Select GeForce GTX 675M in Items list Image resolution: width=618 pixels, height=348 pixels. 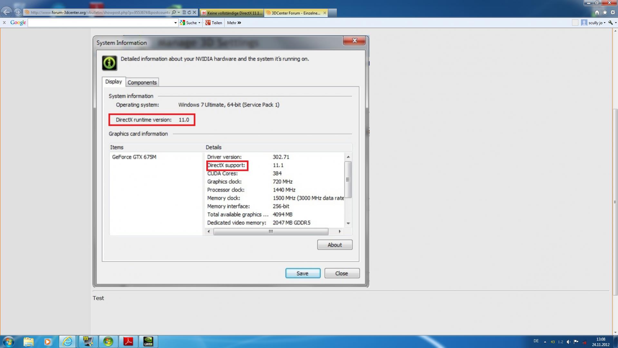(x=134, y=157)
